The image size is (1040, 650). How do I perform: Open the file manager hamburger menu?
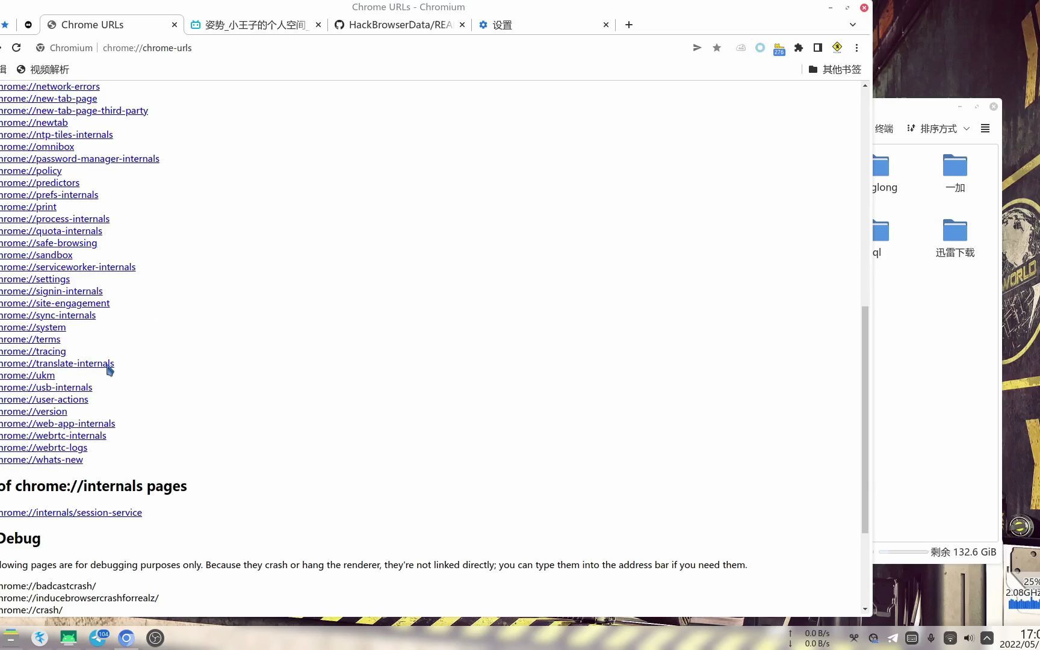(985, 128)
